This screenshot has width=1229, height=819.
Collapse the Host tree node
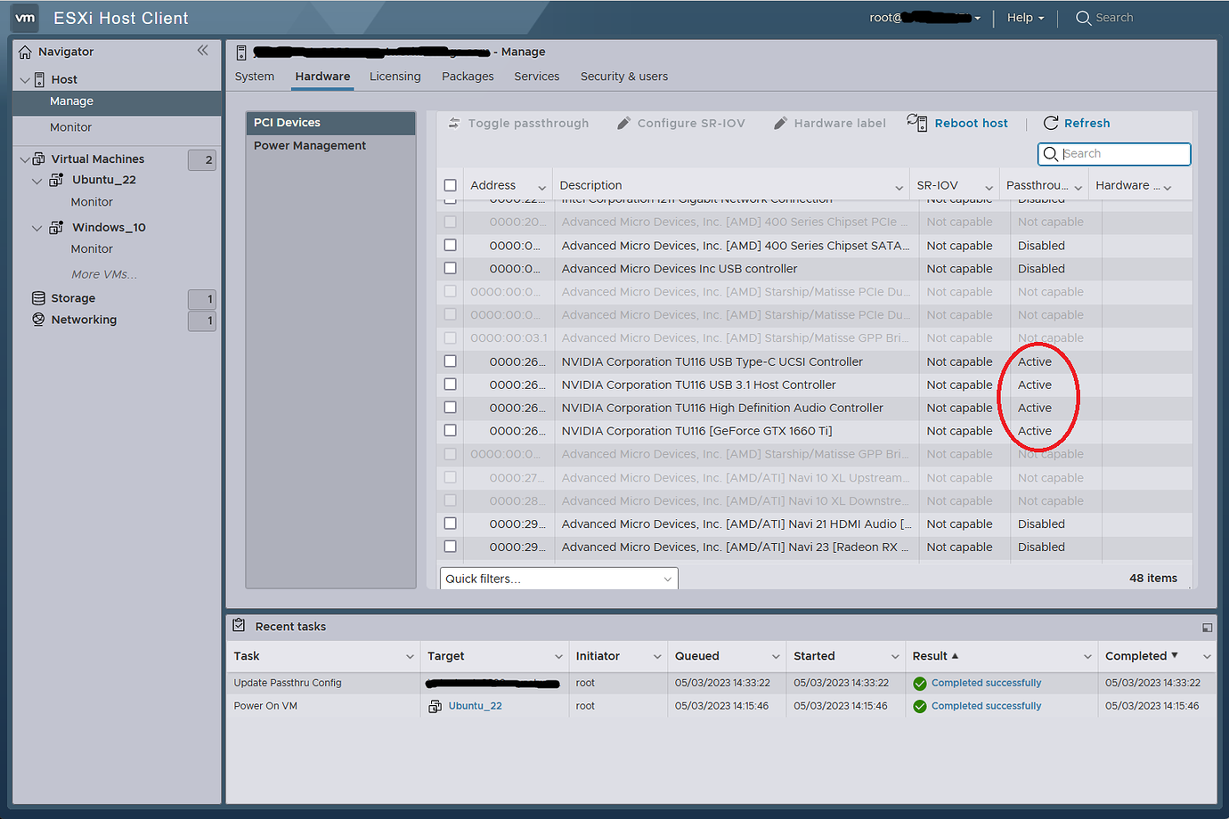(25, 80)
